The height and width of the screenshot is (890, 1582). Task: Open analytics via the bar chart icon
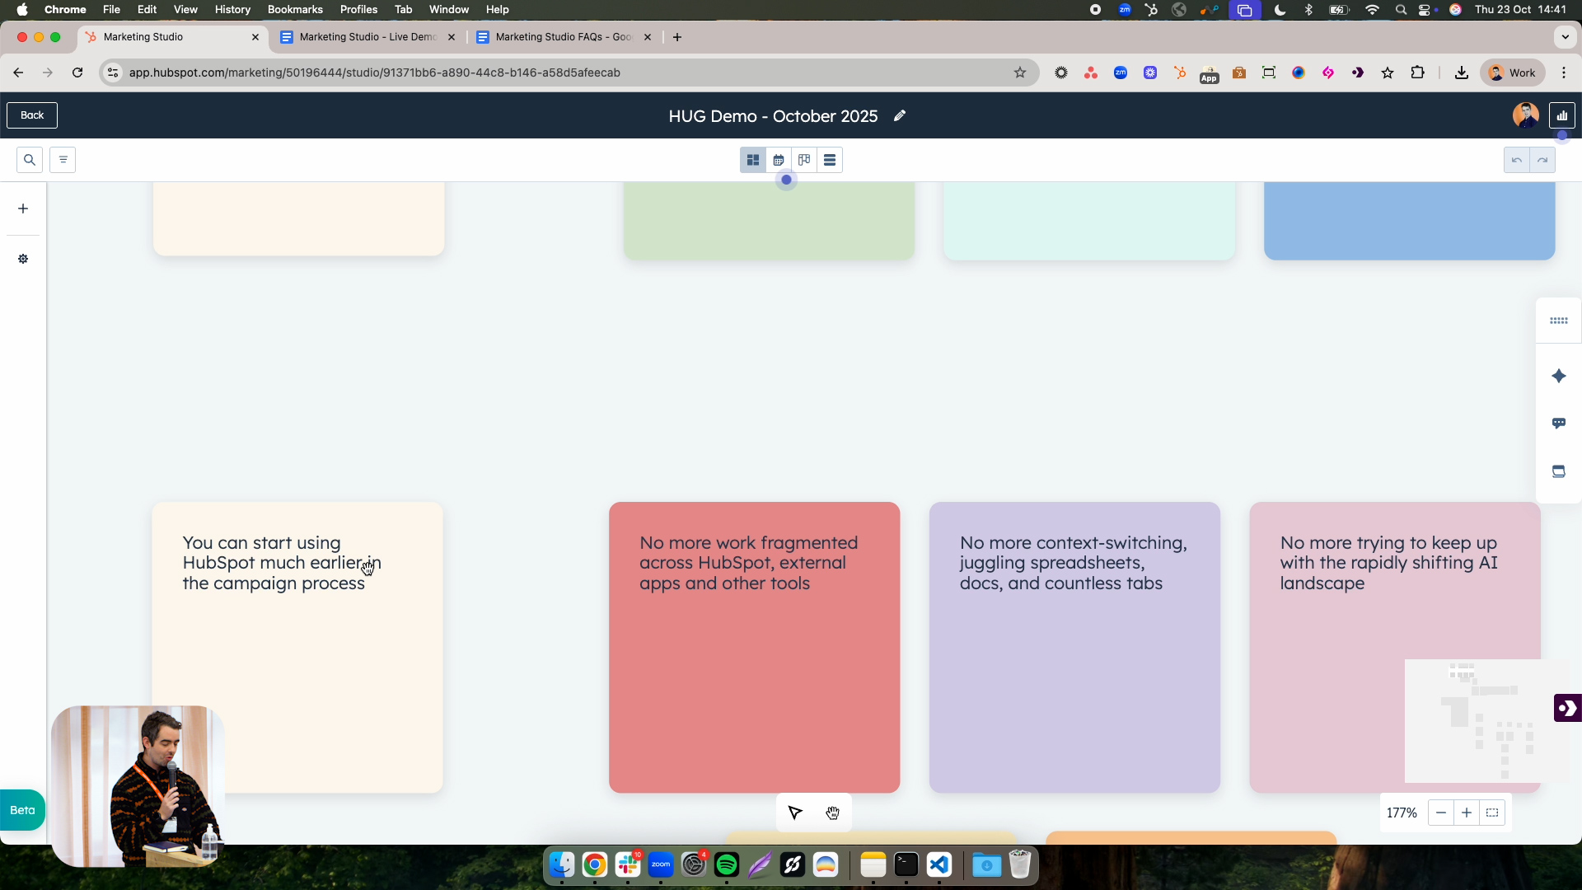(1563, 115)
